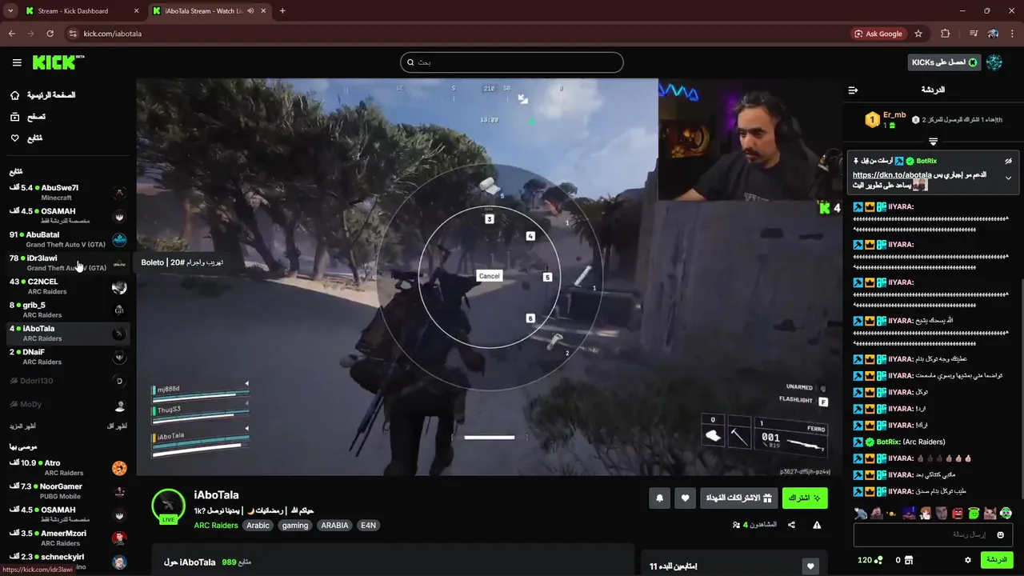Open DNaiF channel in sidebar

(68, 356)
